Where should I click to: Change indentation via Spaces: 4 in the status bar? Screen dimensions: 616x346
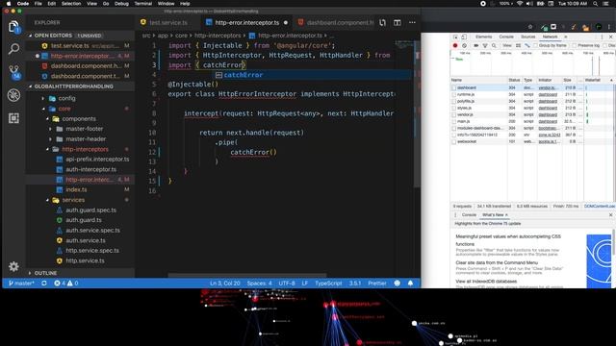tap(259, 283)
